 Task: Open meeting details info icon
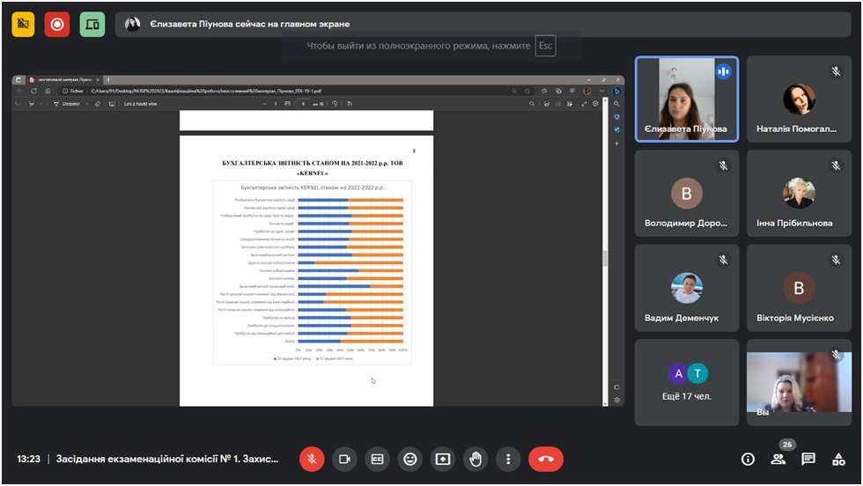(748, 459)
